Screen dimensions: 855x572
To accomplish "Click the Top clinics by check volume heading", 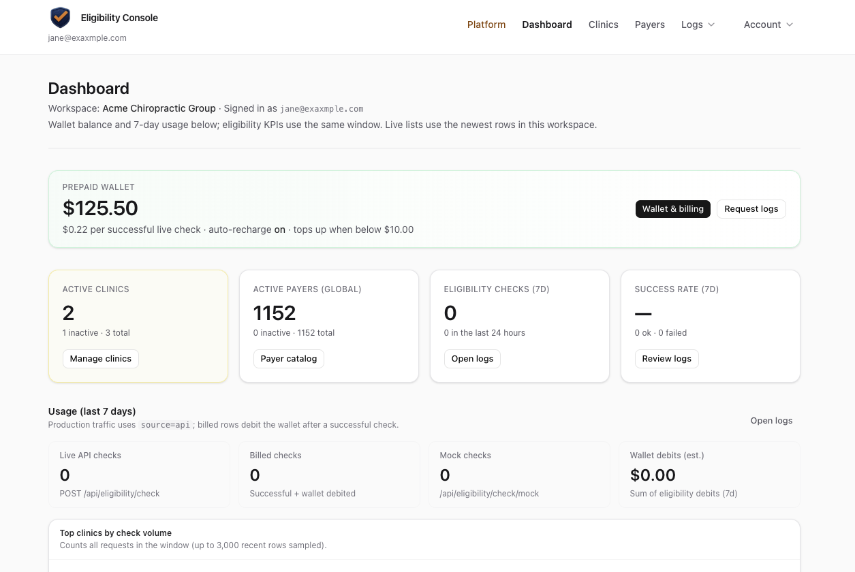I will pyautogui.click(x=116, y=533).
